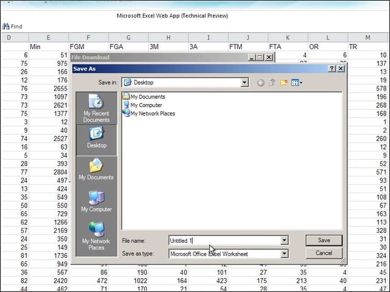
Task: Open My Computer in the places bar
Action: [96, 201]
